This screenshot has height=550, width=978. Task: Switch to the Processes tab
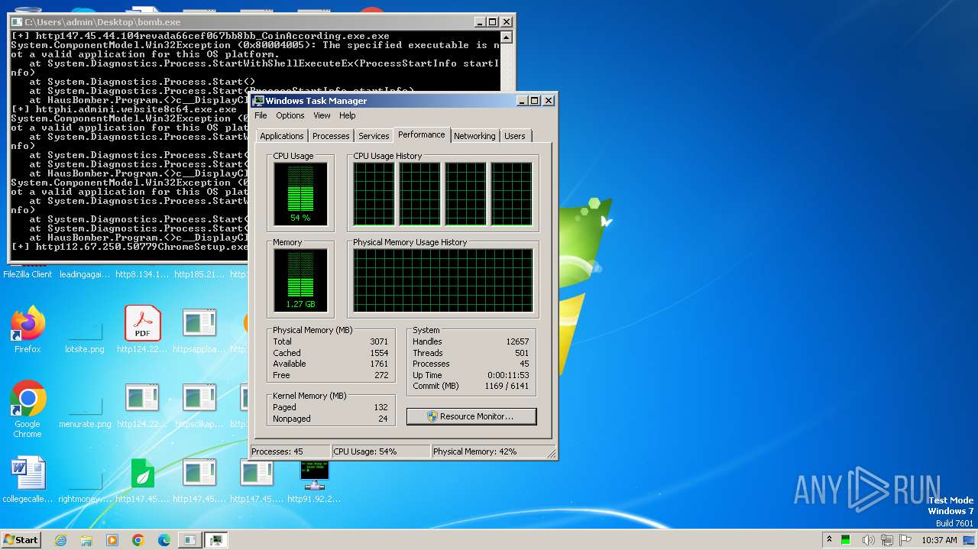click(331, 136)
